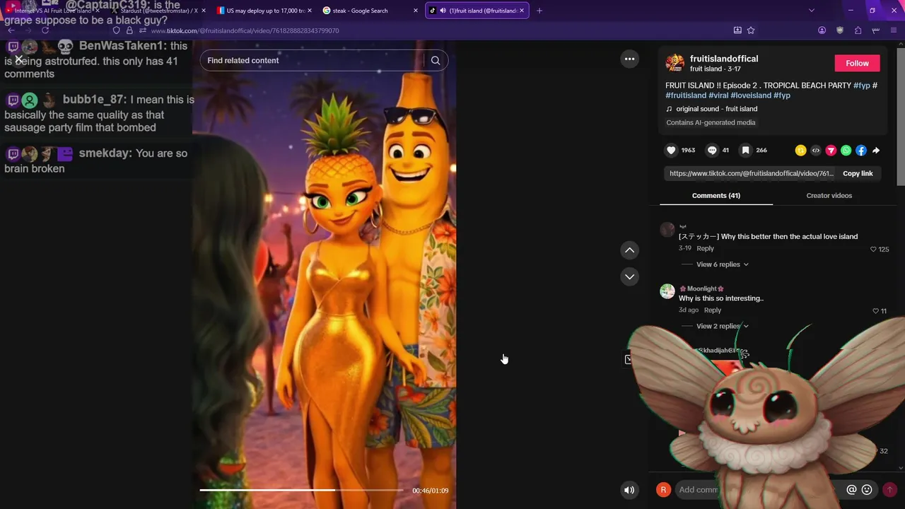Click the video progress bar
This screenshot has height=509, width=905.
click(302, 490)
